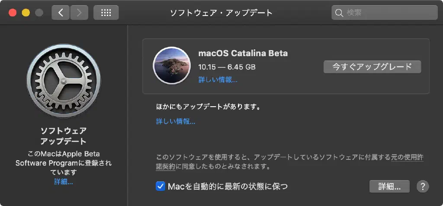Image resolution: width=443 pixels, height=206 pixels.
Task: Open help with the question mark button
Action: (423, 187)
